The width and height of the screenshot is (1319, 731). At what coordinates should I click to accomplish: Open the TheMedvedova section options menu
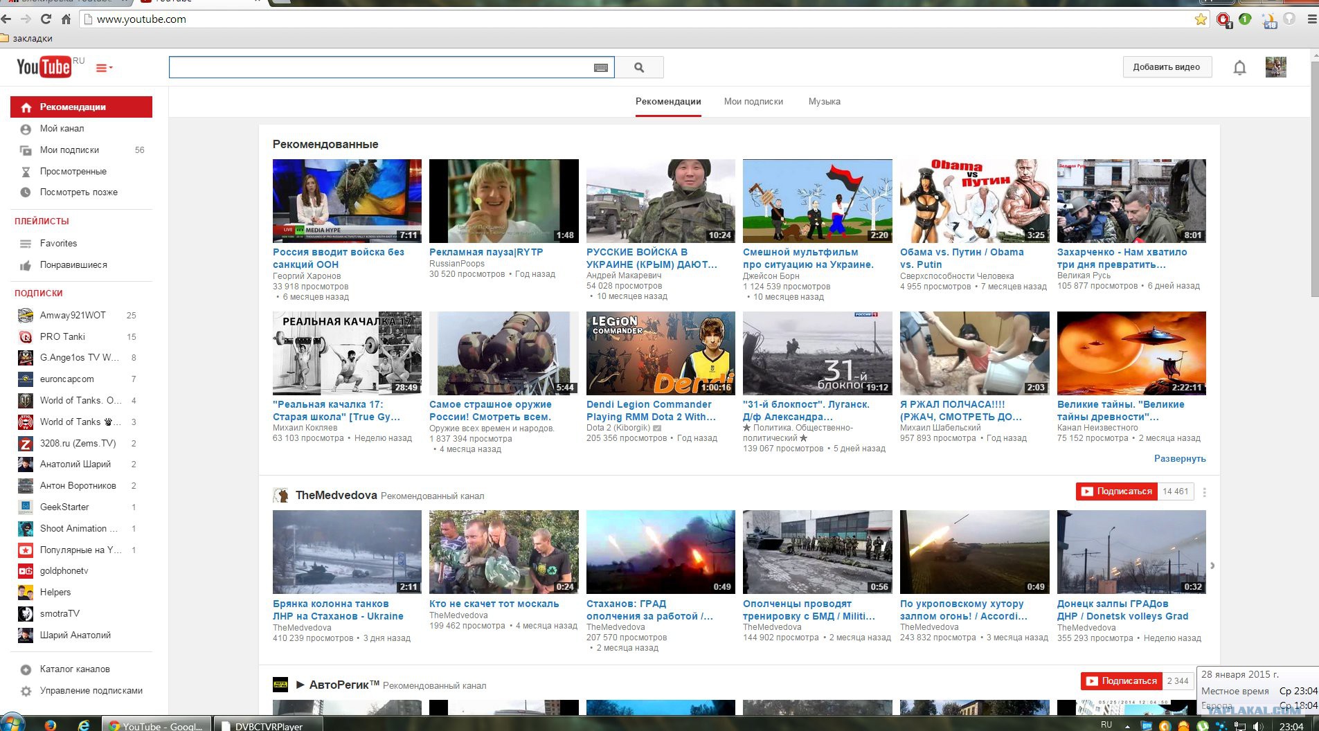(1205, 492)
